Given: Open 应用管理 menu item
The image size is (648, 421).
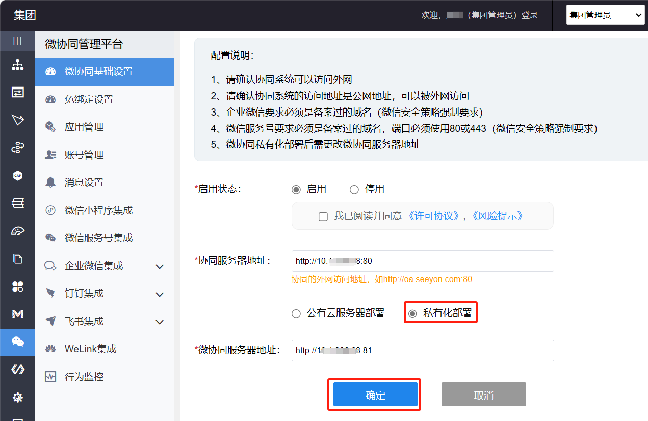Looking at the screenshot, I should click(x=104, y=127).
